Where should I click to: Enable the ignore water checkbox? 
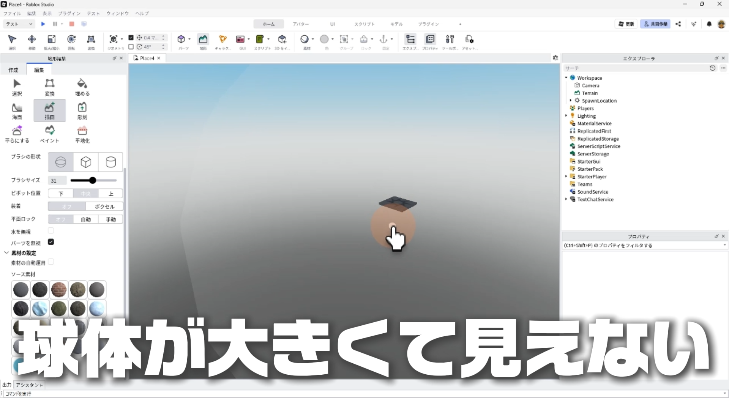click(x=51, y=230)
